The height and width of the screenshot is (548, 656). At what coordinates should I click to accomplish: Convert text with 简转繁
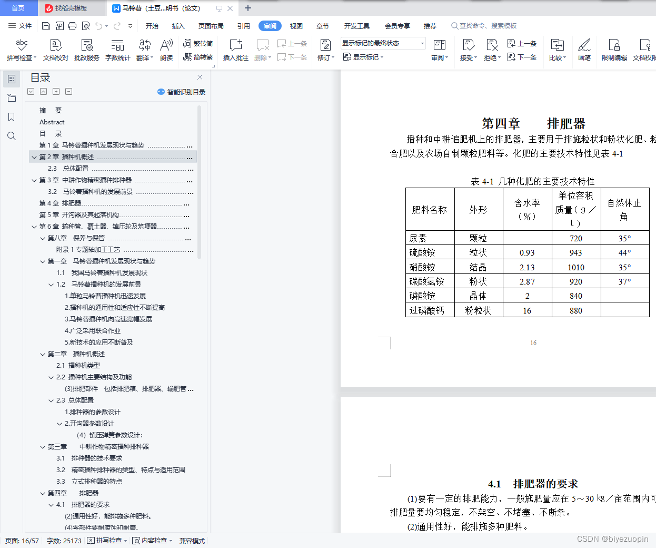click(198, 57)
